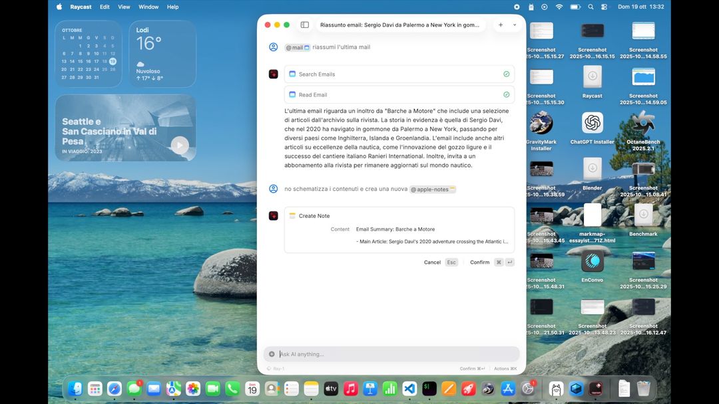The width and height of the screenshot is (719, 404).
Task: Open Control Center in the menu bar
Action: point(604,7)
